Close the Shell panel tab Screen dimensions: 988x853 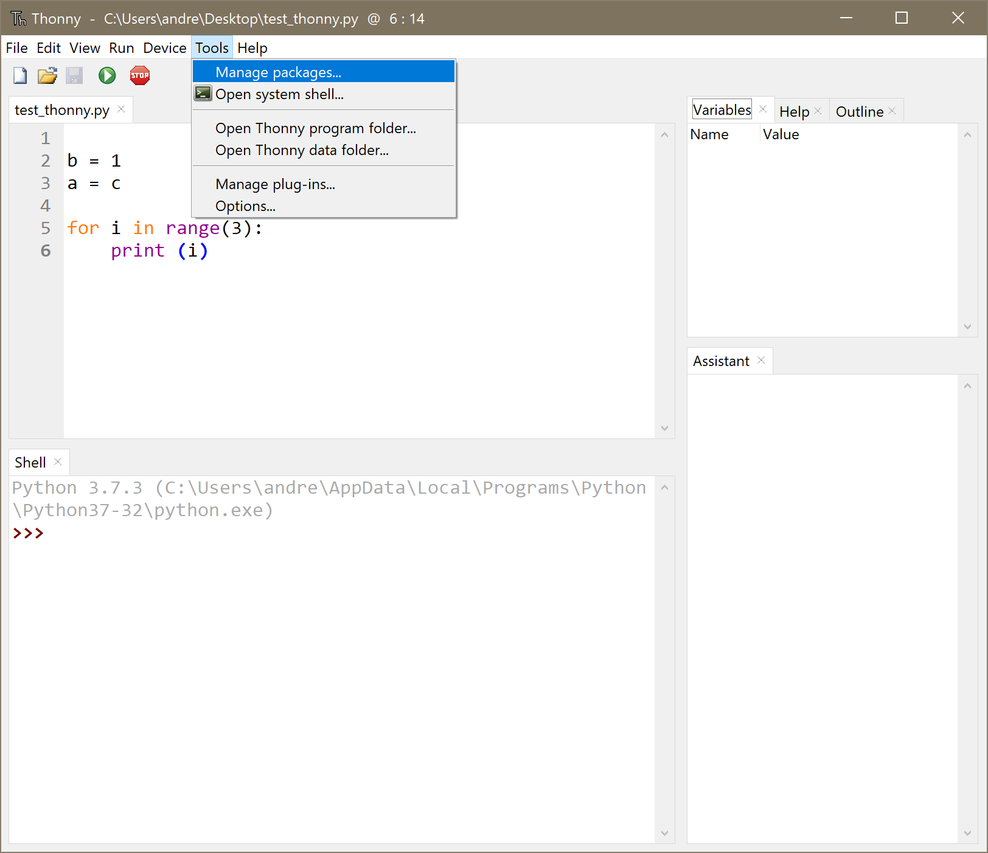[58, 461]
